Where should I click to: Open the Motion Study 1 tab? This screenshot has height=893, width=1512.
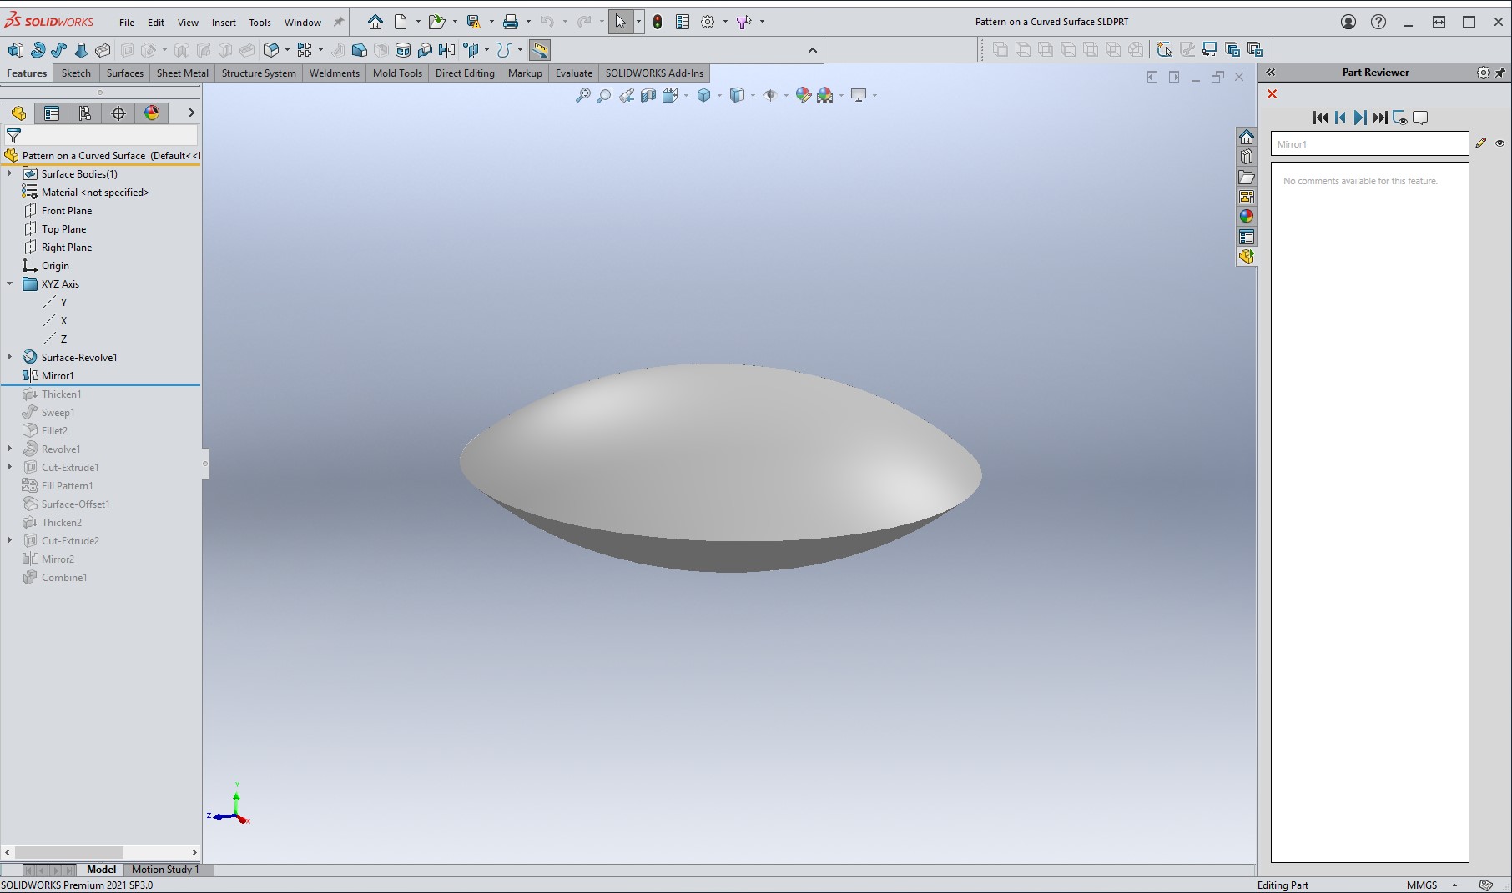pos(165,870)
